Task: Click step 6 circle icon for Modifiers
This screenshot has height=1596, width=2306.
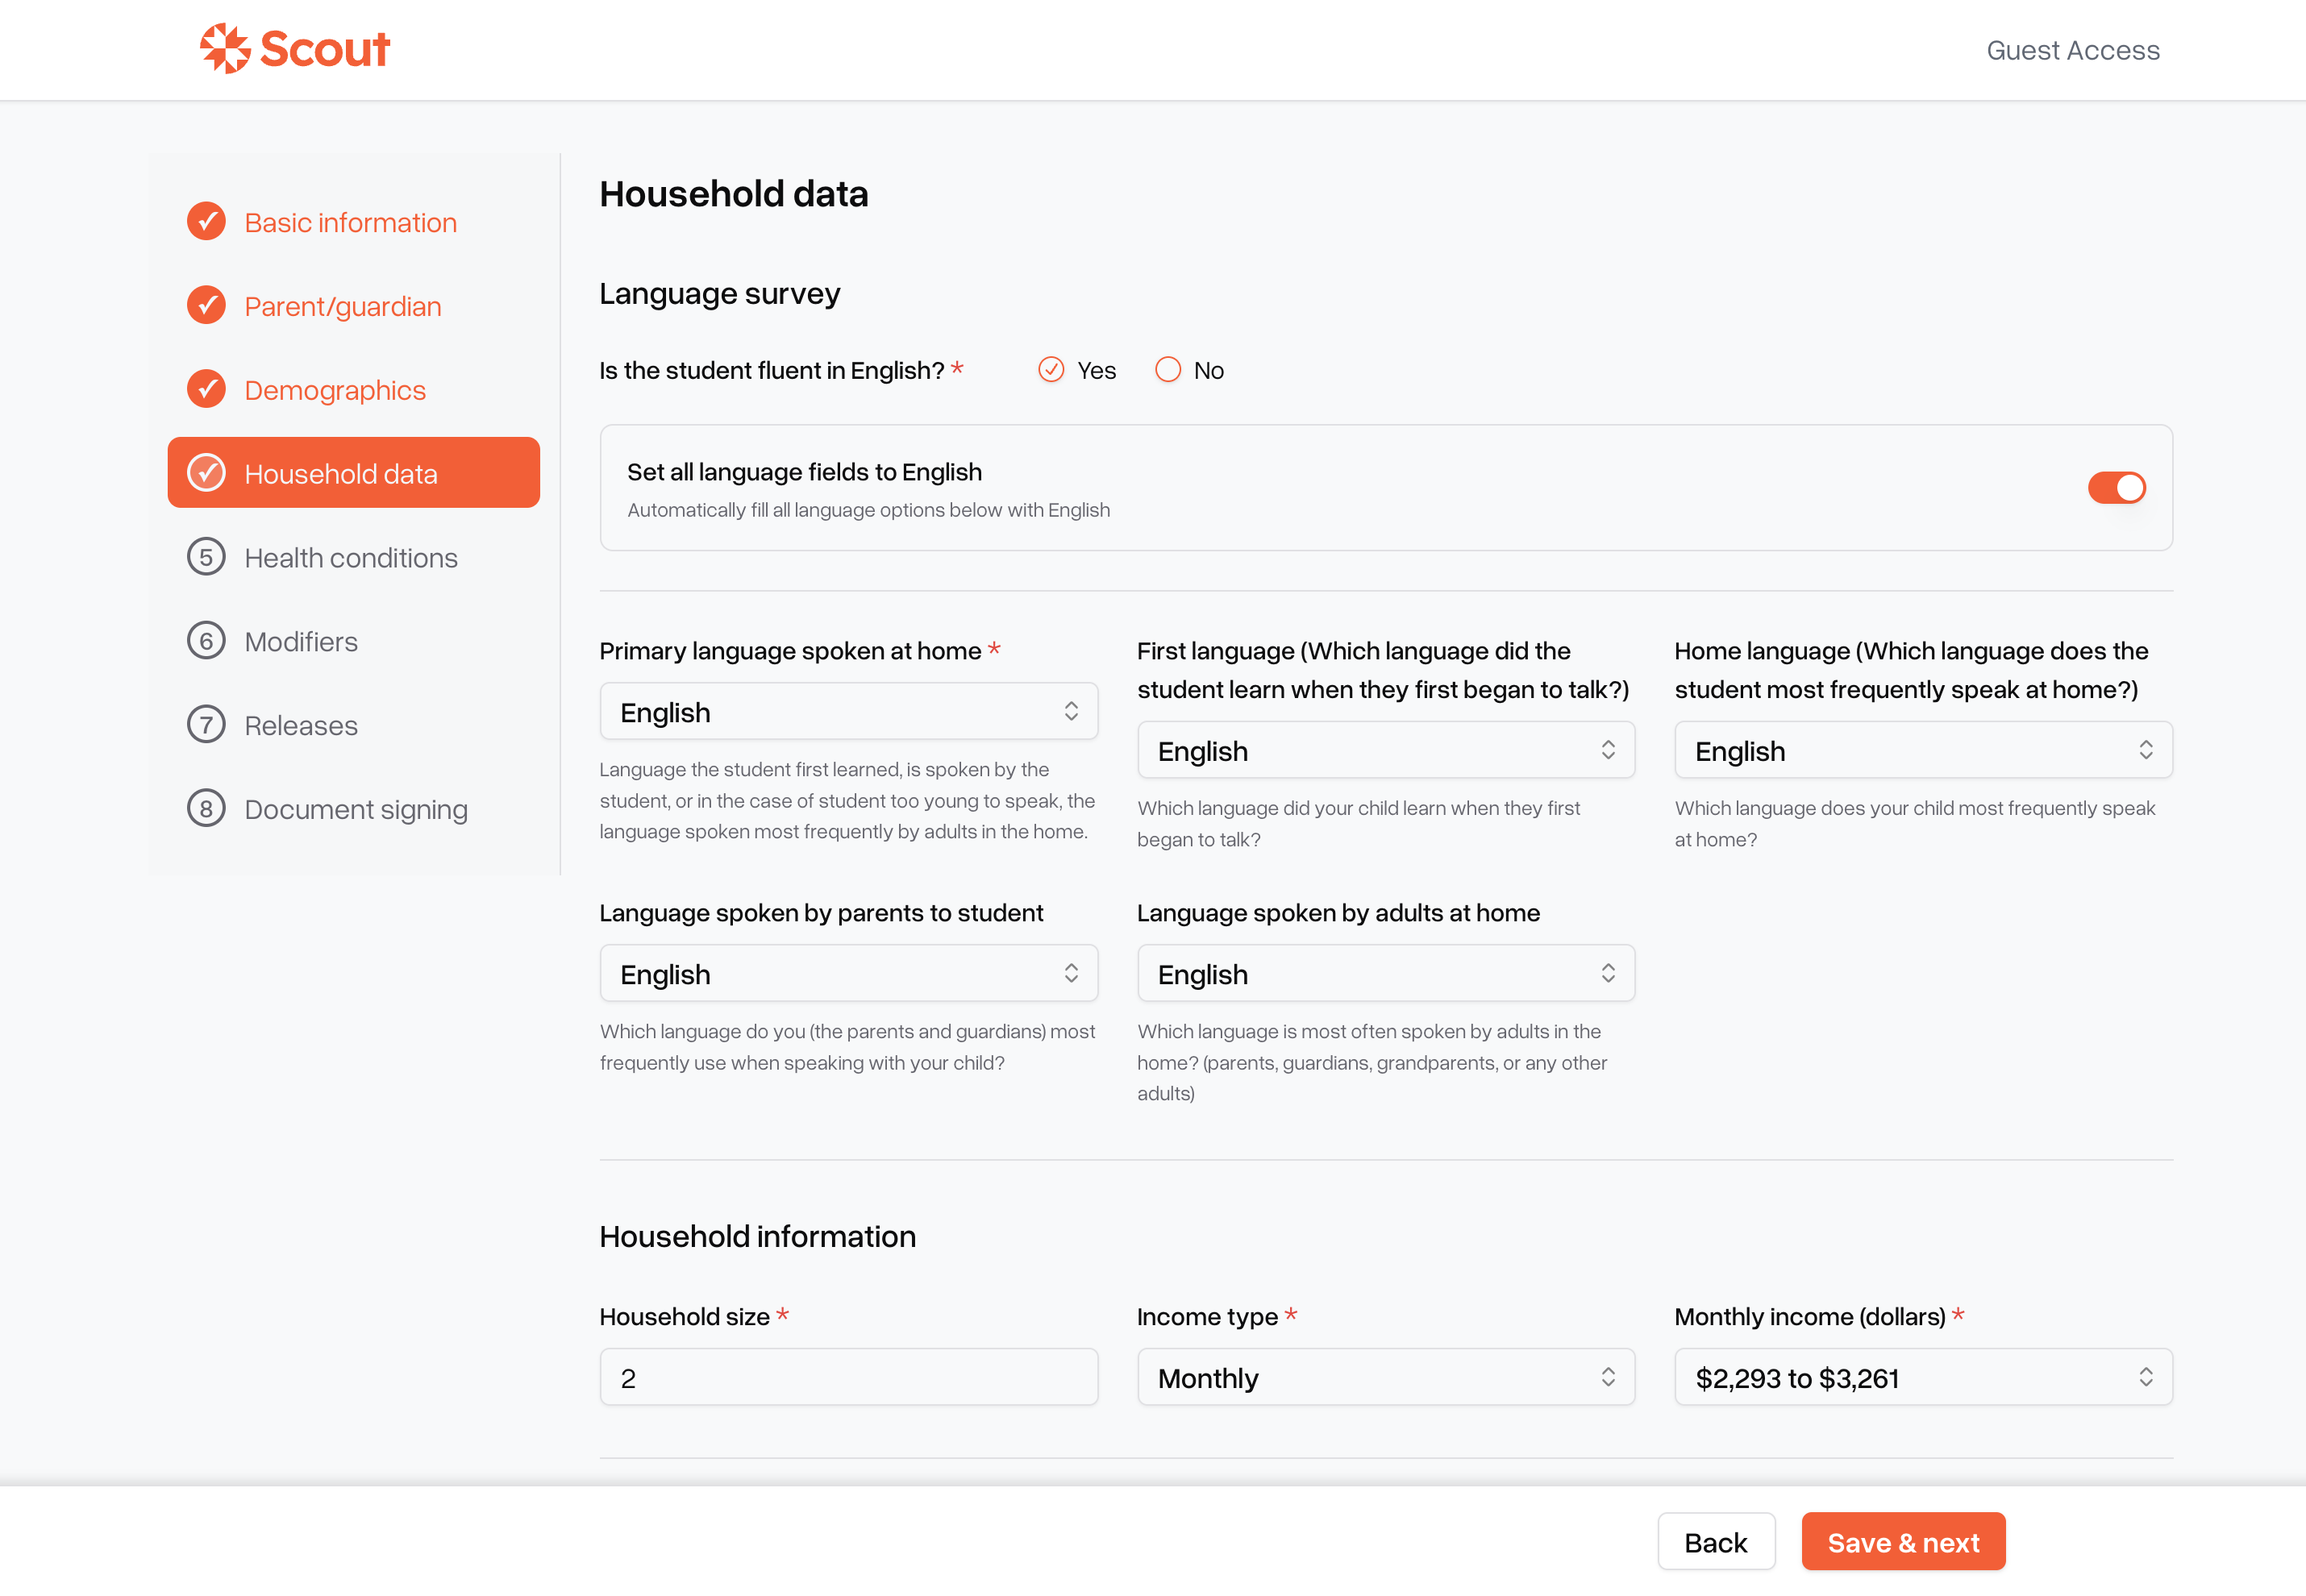Action: [x=206, y=642]
